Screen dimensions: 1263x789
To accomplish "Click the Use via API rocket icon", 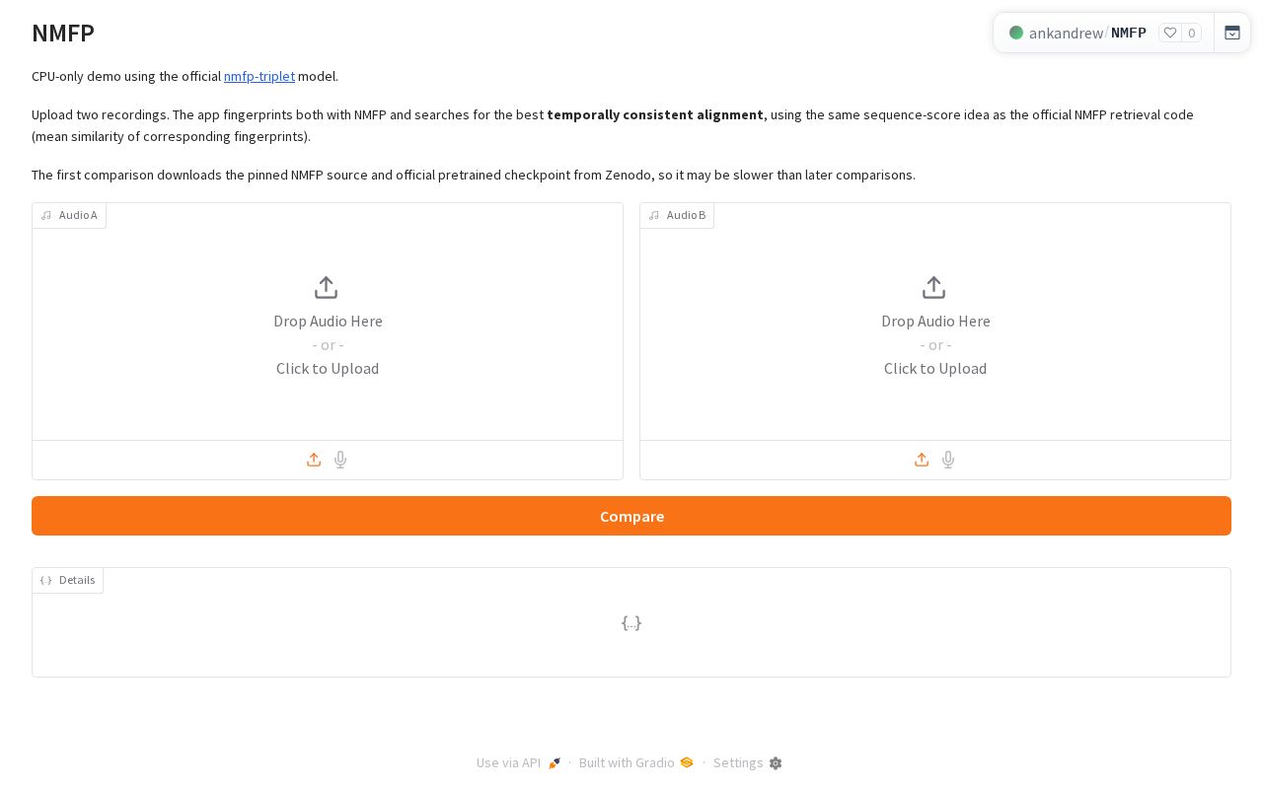I will point(555,762).
